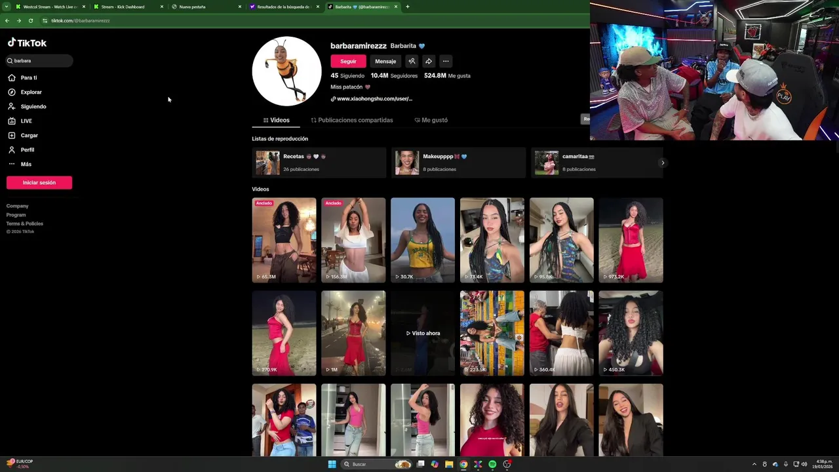Viewport: 839px width, 472px height.
Task: Click the volume icon in system tray
Action: (806, 464)
